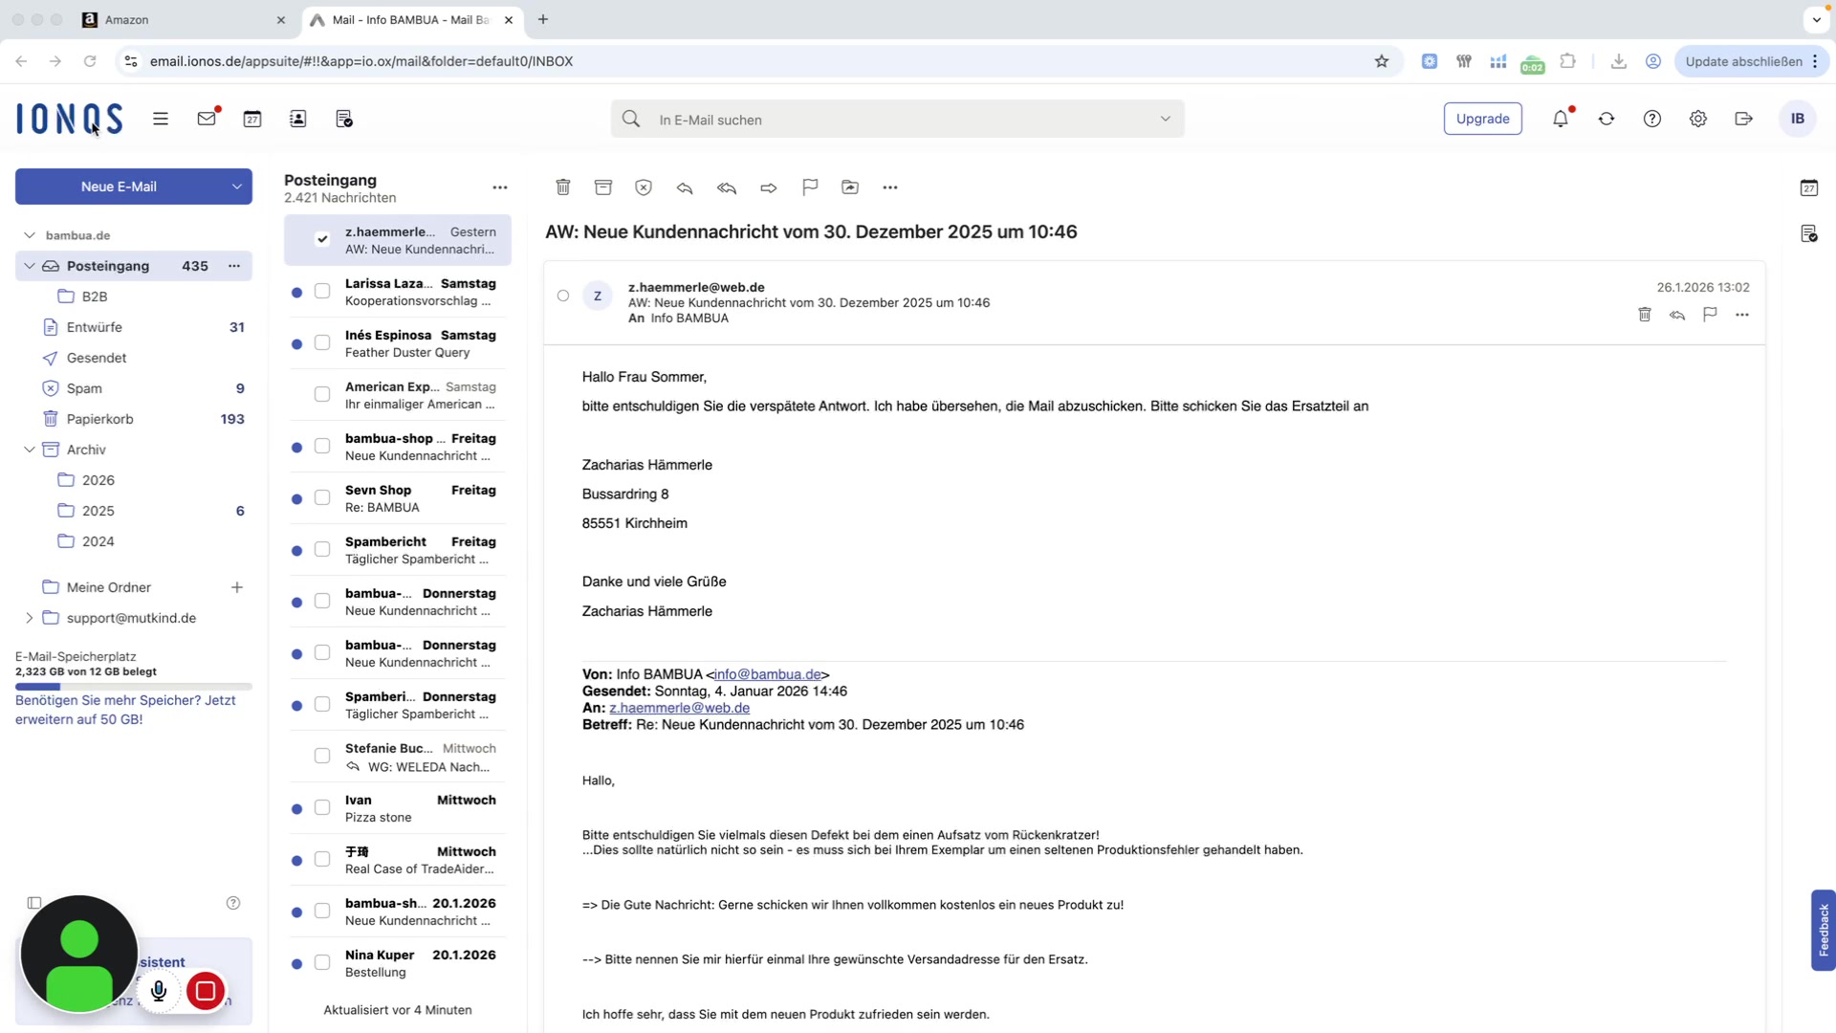Image resolution: width=1836 pixels, height=1033 pixels.
Task: Collapse the Posteingang folder
Action: (x=30, y=266)
